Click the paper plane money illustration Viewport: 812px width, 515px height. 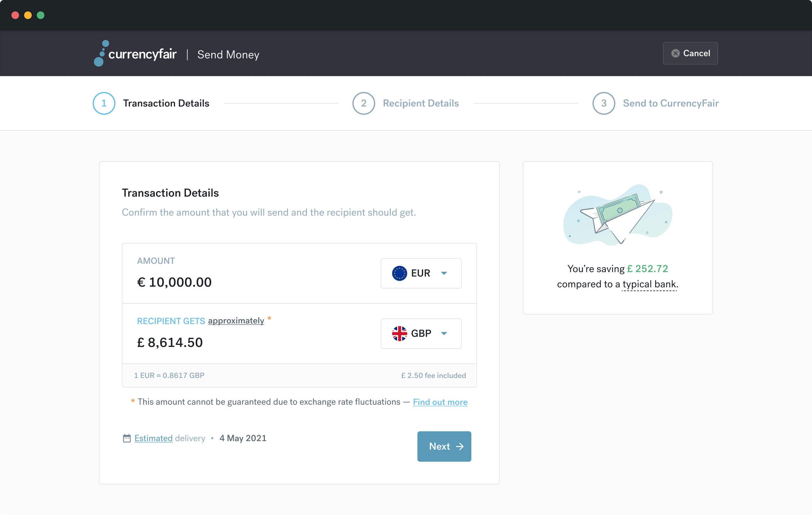click(618, 215)
